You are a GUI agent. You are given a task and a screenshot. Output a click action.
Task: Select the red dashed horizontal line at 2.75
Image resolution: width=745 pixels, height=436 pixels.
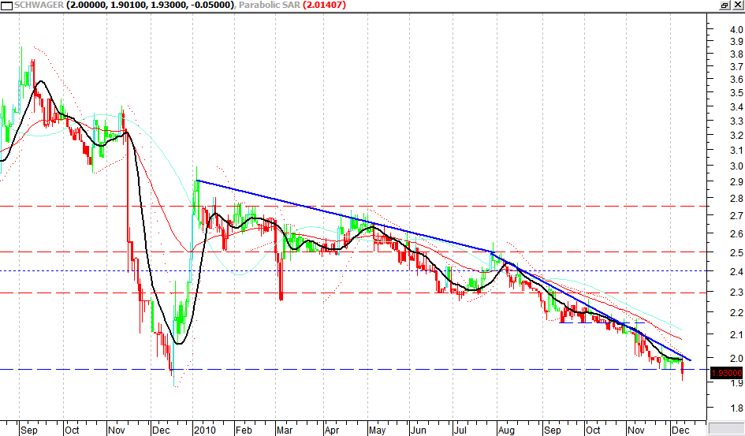(x=353, y=206)
